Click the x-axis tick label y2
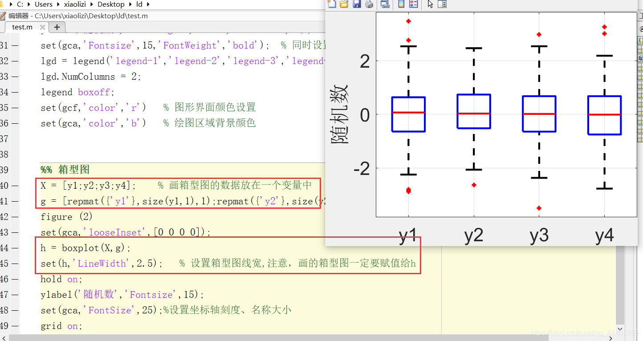Screen dimensions: 643x341 (x=474, y=235)
